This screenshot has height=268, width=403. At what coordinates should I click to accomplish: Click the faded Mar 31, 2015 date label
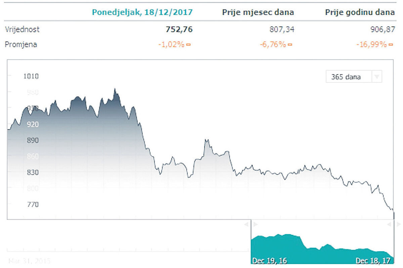(x=30, y=261)
